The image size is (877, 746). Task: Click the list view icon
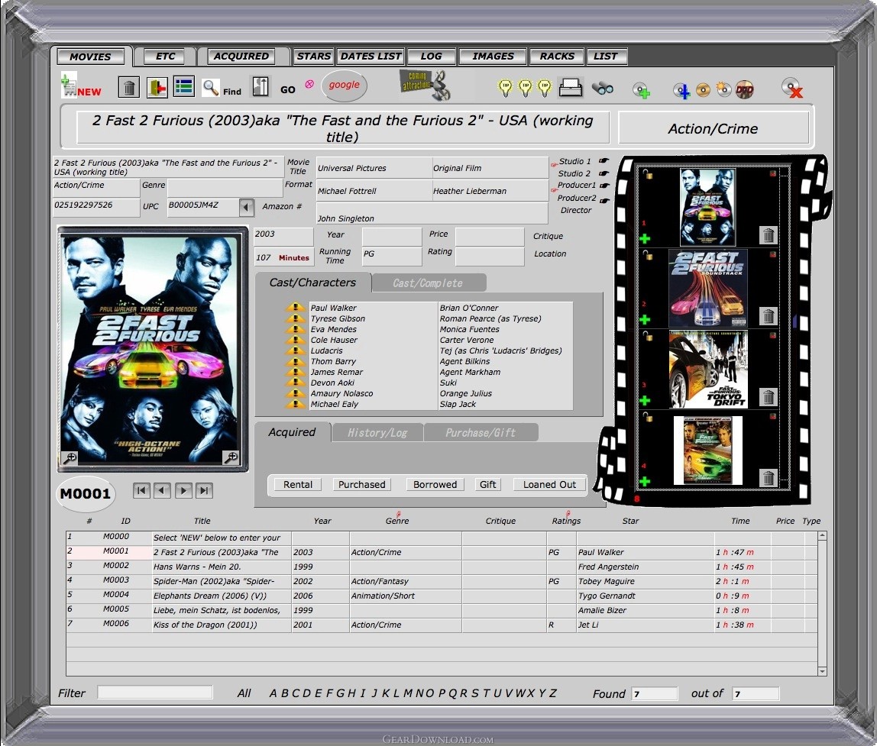pyautogui.click(x=184, y=87)
